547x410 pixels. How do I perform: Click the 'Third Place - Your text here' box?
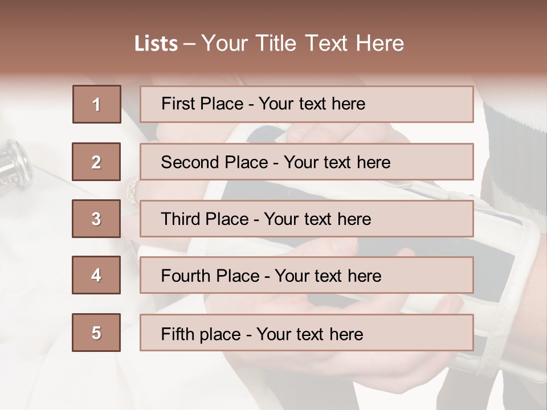click(x=307, y=219)
